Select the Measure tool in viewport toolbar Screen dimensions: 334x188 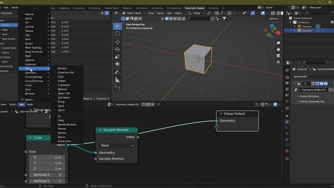coord(117,80)
